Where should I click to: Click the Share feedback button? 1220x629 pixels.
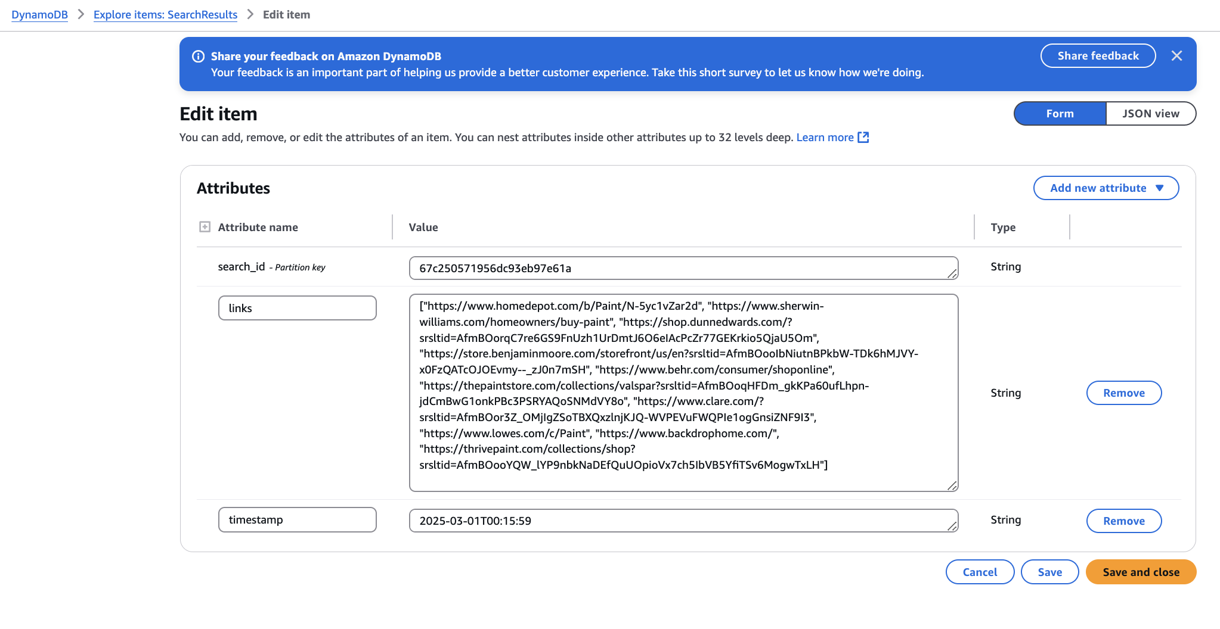[1098, 56]
